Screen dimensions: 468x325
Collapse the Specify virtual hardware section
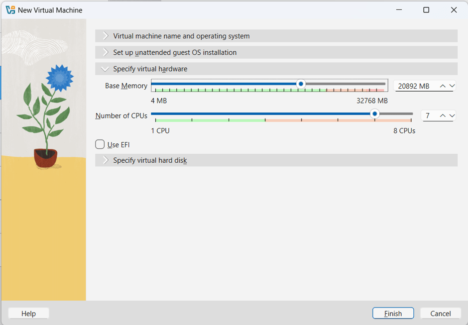coord(150,69)
